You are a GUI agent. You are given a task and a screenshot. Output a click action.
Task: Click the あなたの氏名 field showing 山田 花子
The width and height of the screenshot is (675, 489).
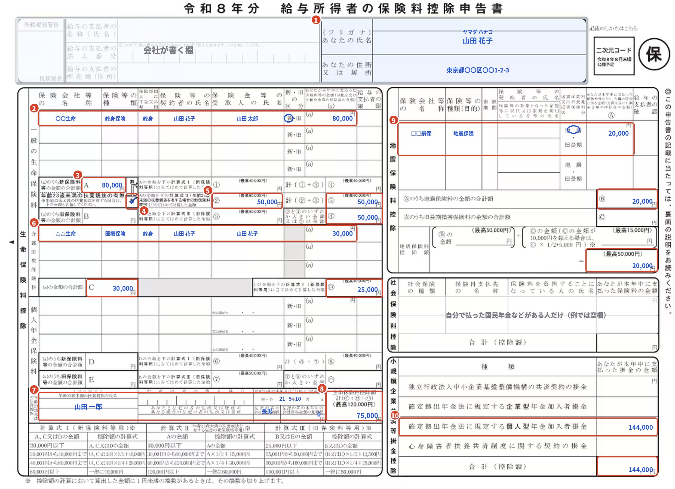pos(478,41)
